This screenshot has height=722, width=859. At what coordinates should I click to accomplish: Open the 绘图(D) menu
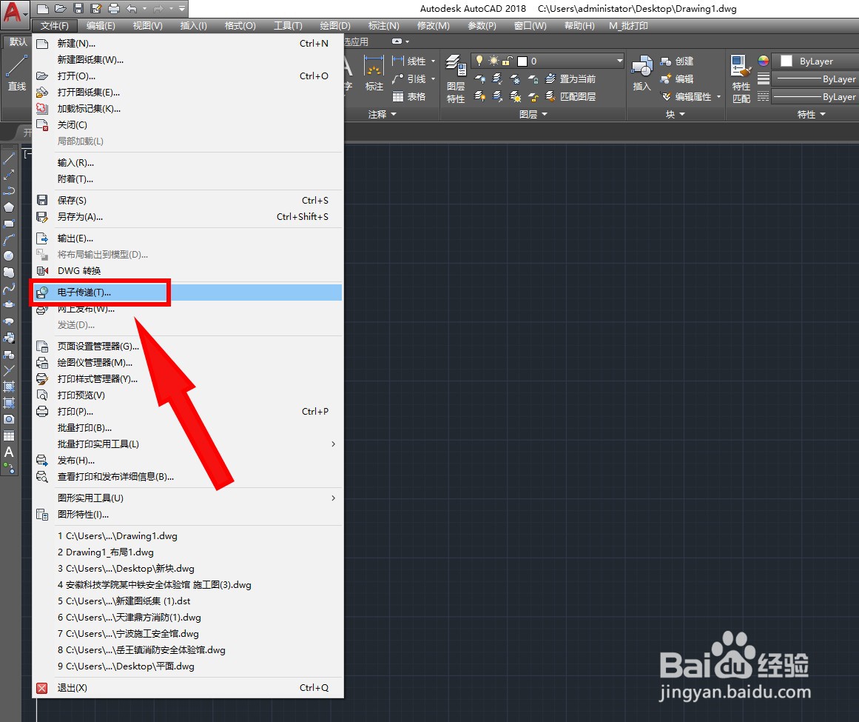click(x=335, y=26)
